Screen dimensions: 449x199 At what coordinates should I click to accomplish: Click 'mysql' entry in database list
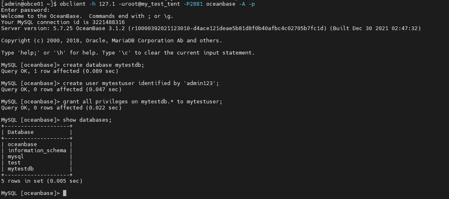[16, 157]
